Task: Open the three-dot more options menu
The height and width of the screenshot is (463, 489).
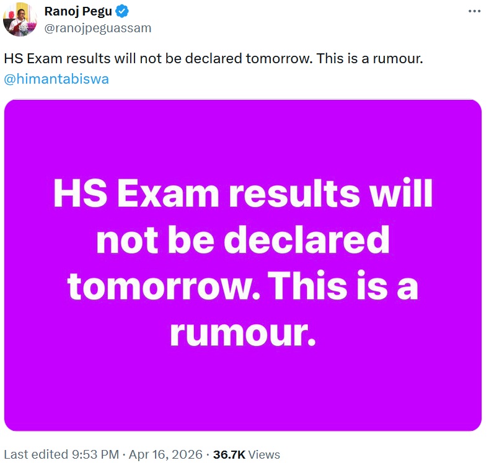Action: coord(474,11)
